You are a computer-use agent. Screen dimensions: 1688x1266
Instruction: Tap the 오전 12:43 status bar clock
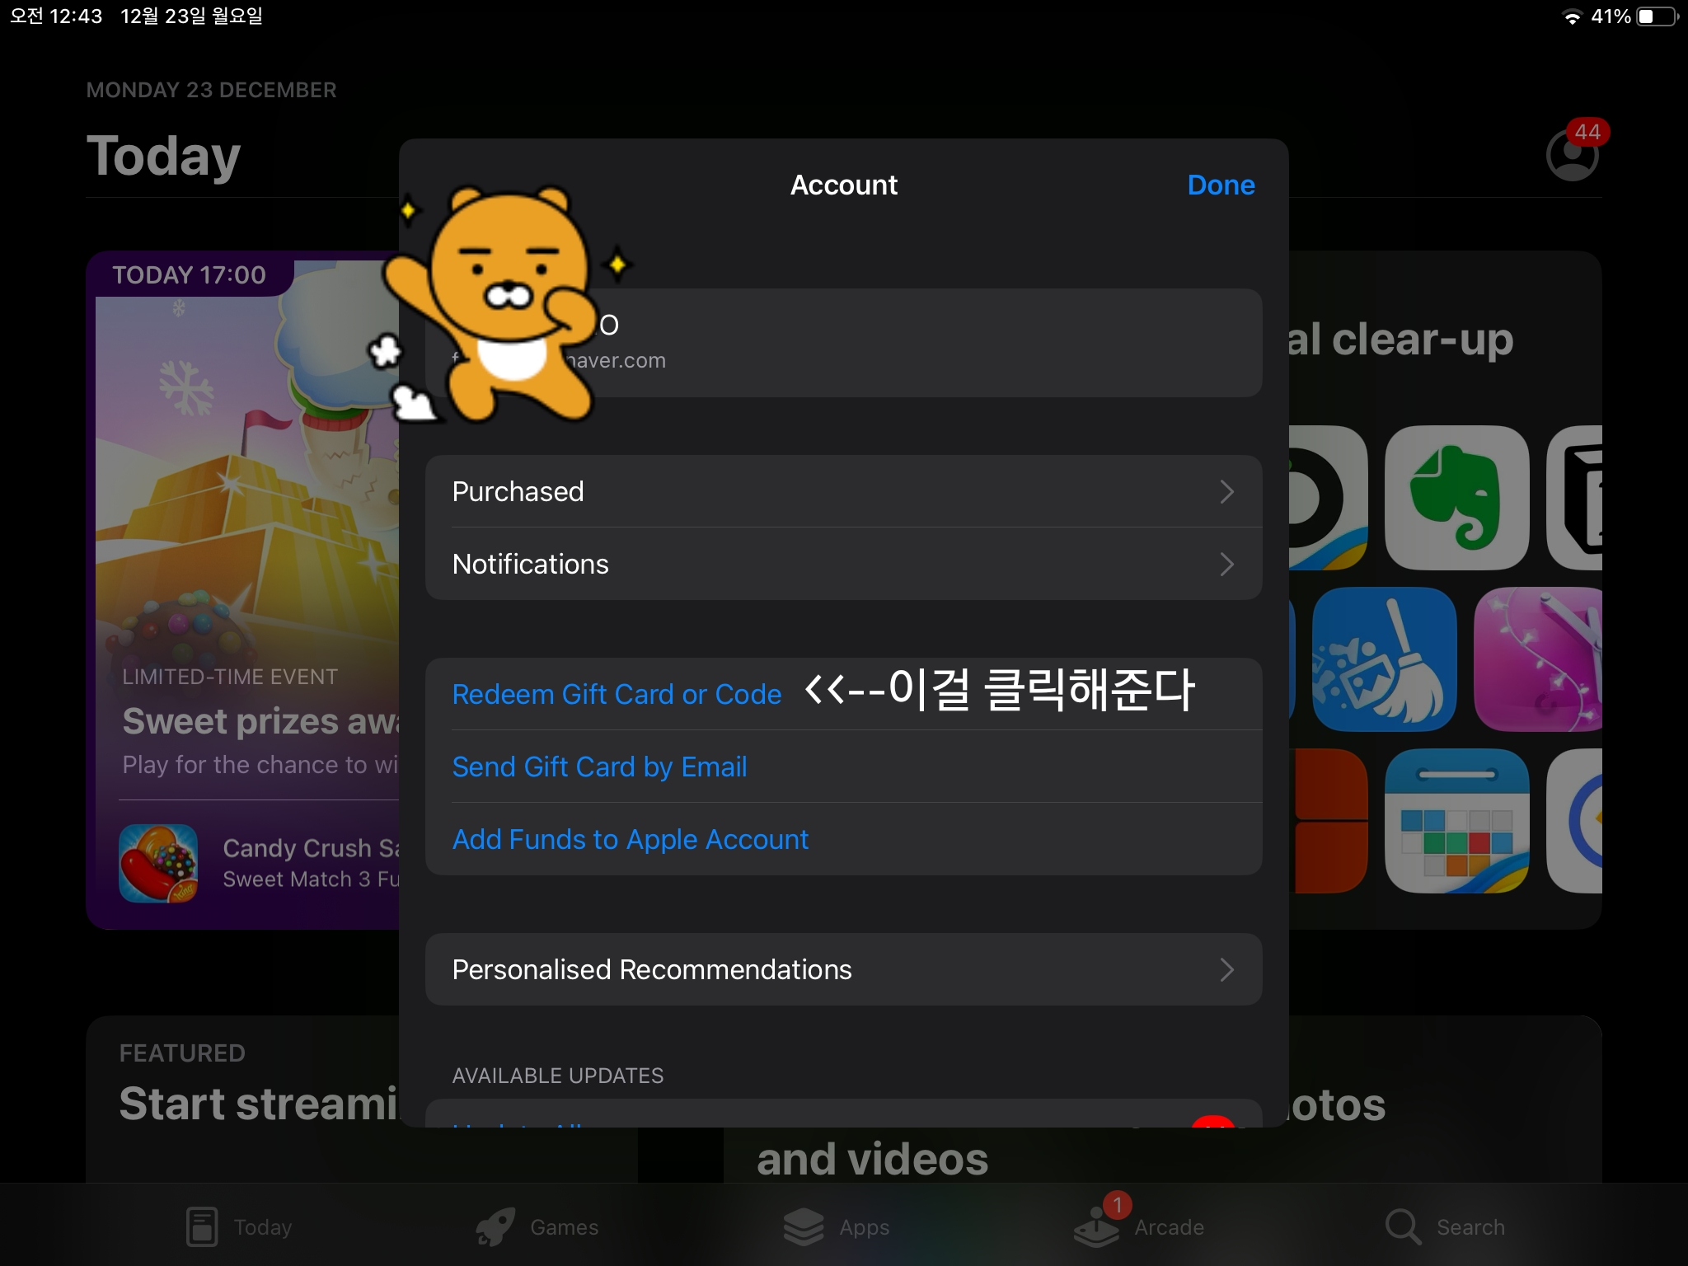pos(56,16)
